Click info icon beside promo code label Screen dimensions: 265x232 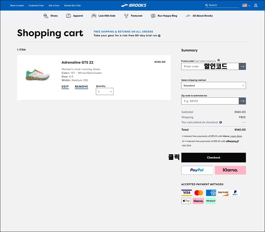pyautogui.click(x=219, y=60)
